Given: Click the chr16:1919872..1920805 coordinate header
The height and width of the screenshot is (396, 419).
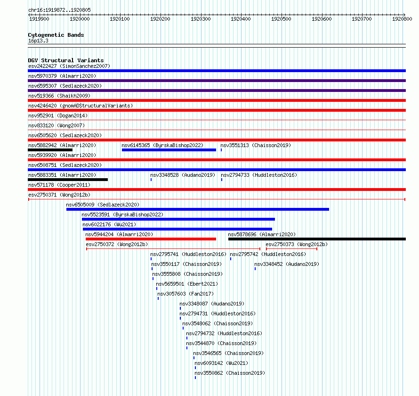Looking at the screenshot, I should [x=60, y=10].
